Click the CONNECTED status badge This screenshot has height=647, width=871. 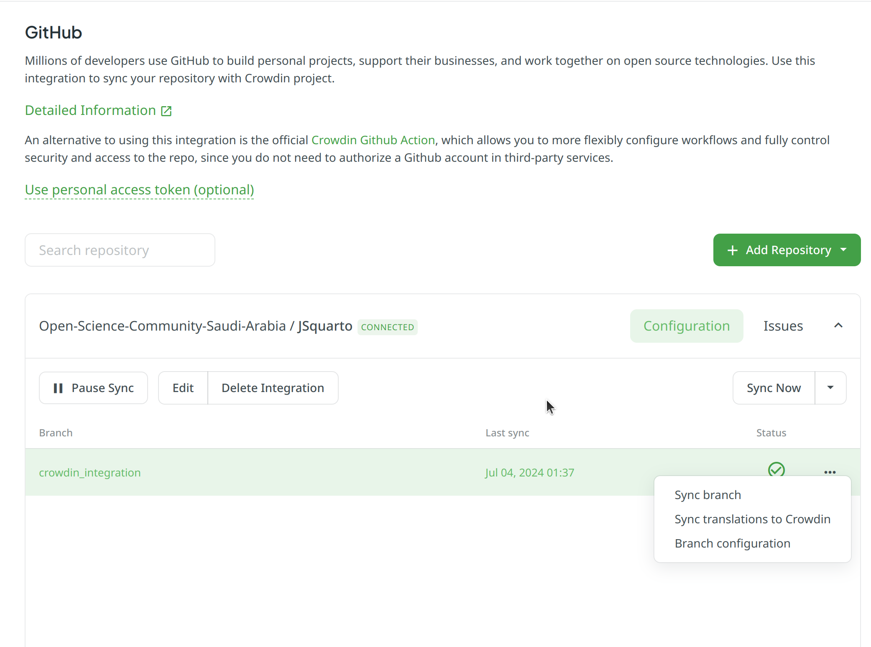[387, 327]
